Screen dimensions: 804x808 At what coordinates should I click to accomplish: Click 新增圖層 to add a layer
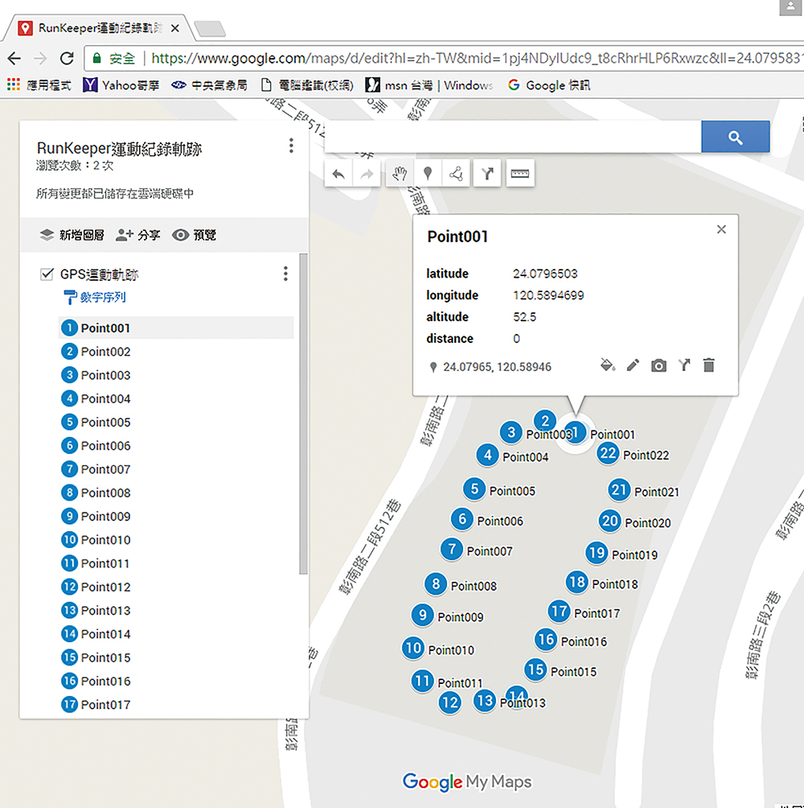click(x=72, y=235)
